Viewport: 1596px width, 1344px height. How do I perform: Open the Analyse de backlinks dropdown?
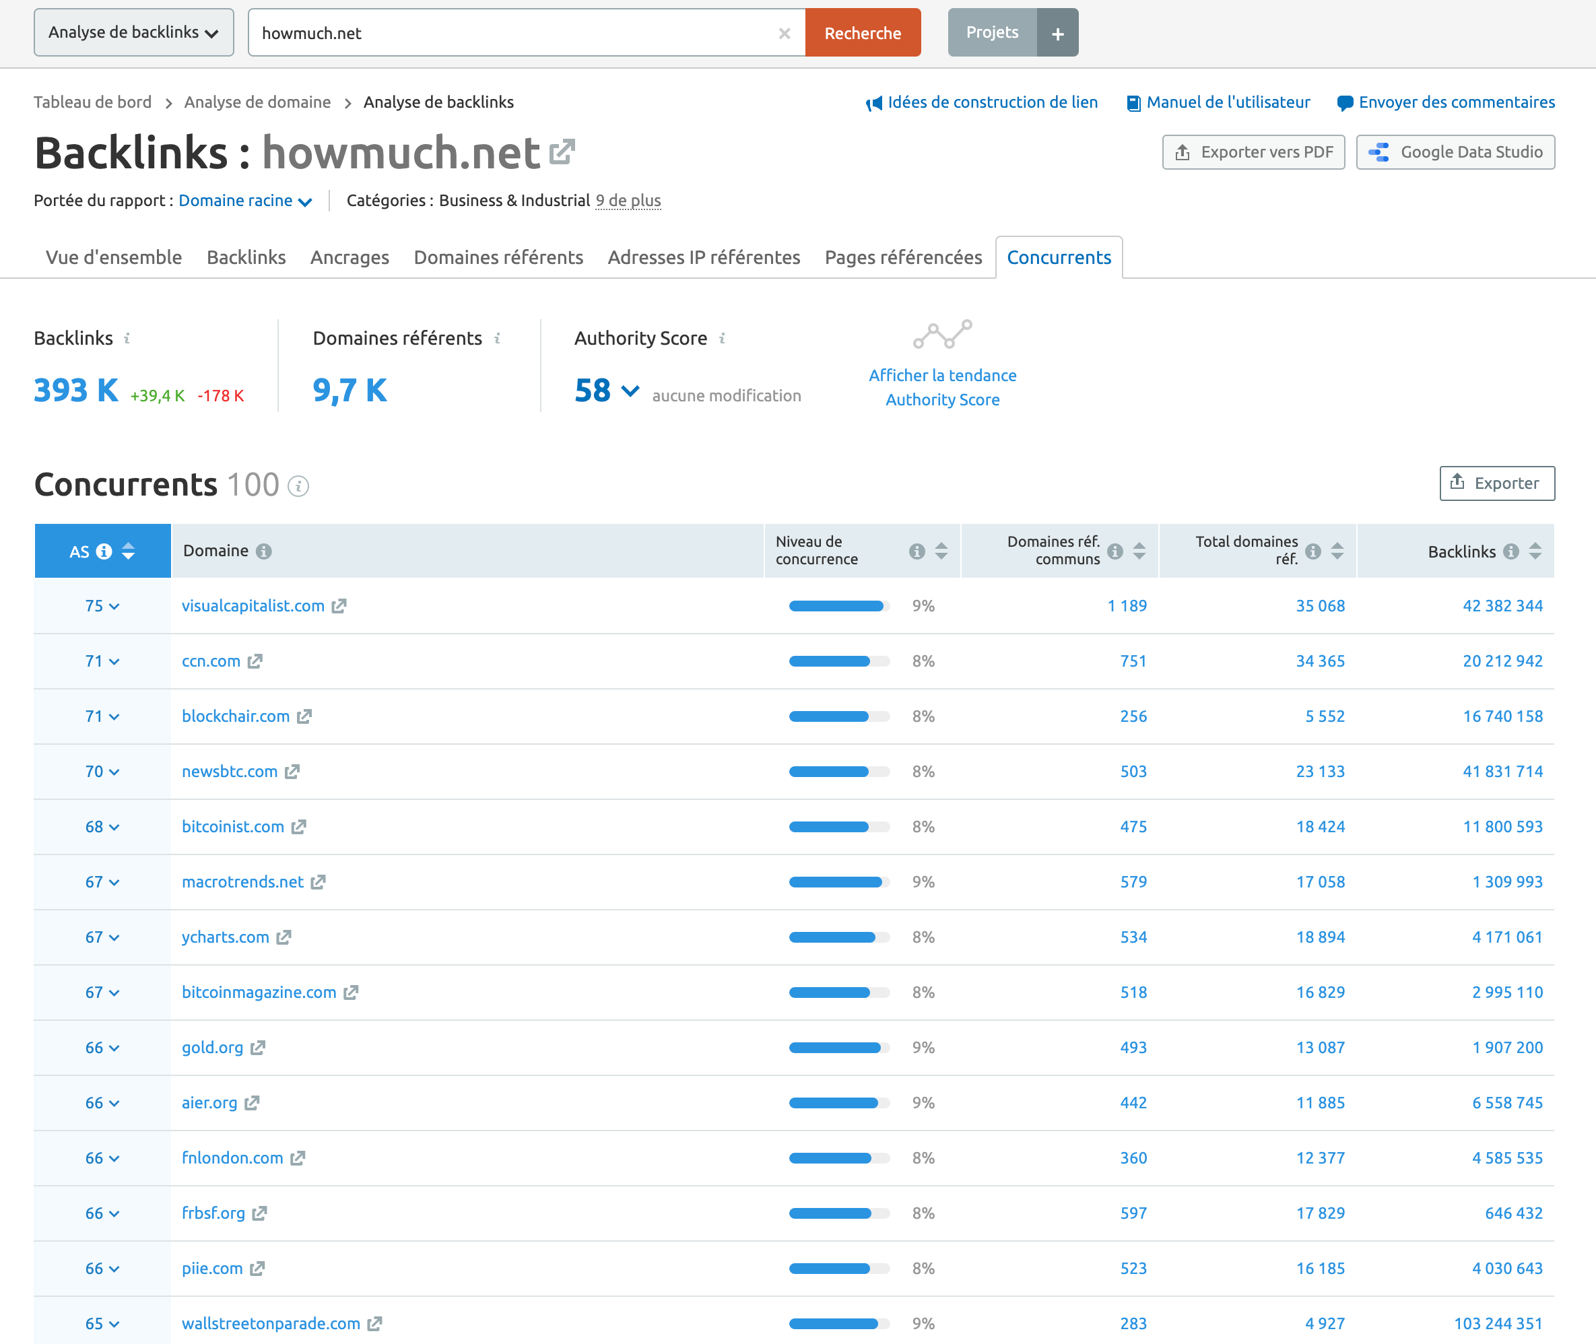[134, 33]
